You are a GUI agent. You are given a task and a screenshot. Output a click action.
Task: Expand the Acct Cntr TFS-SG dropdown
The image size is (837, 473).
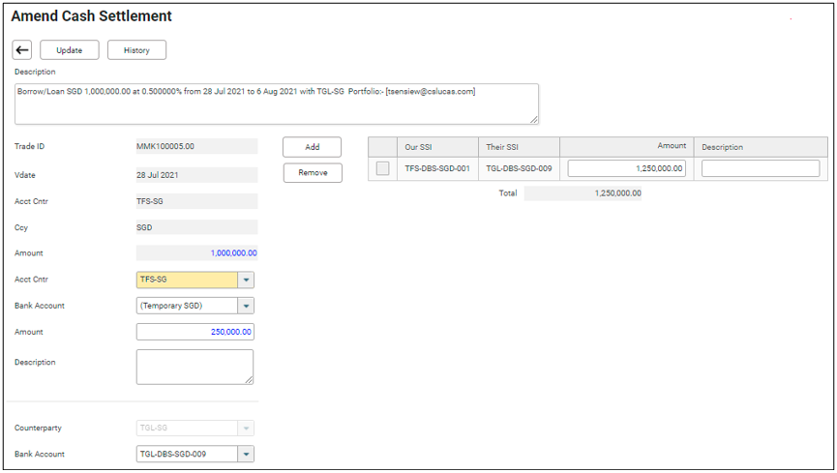coord(246,280)
